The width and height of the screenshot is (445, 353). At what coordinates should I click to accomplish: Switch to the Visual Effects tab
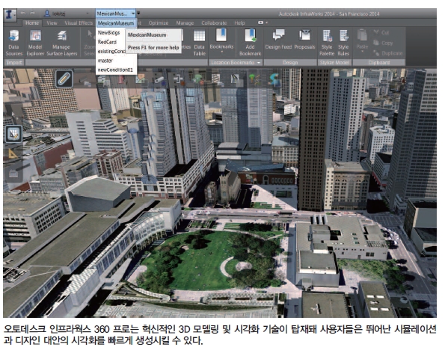click(x=79, y=23)
